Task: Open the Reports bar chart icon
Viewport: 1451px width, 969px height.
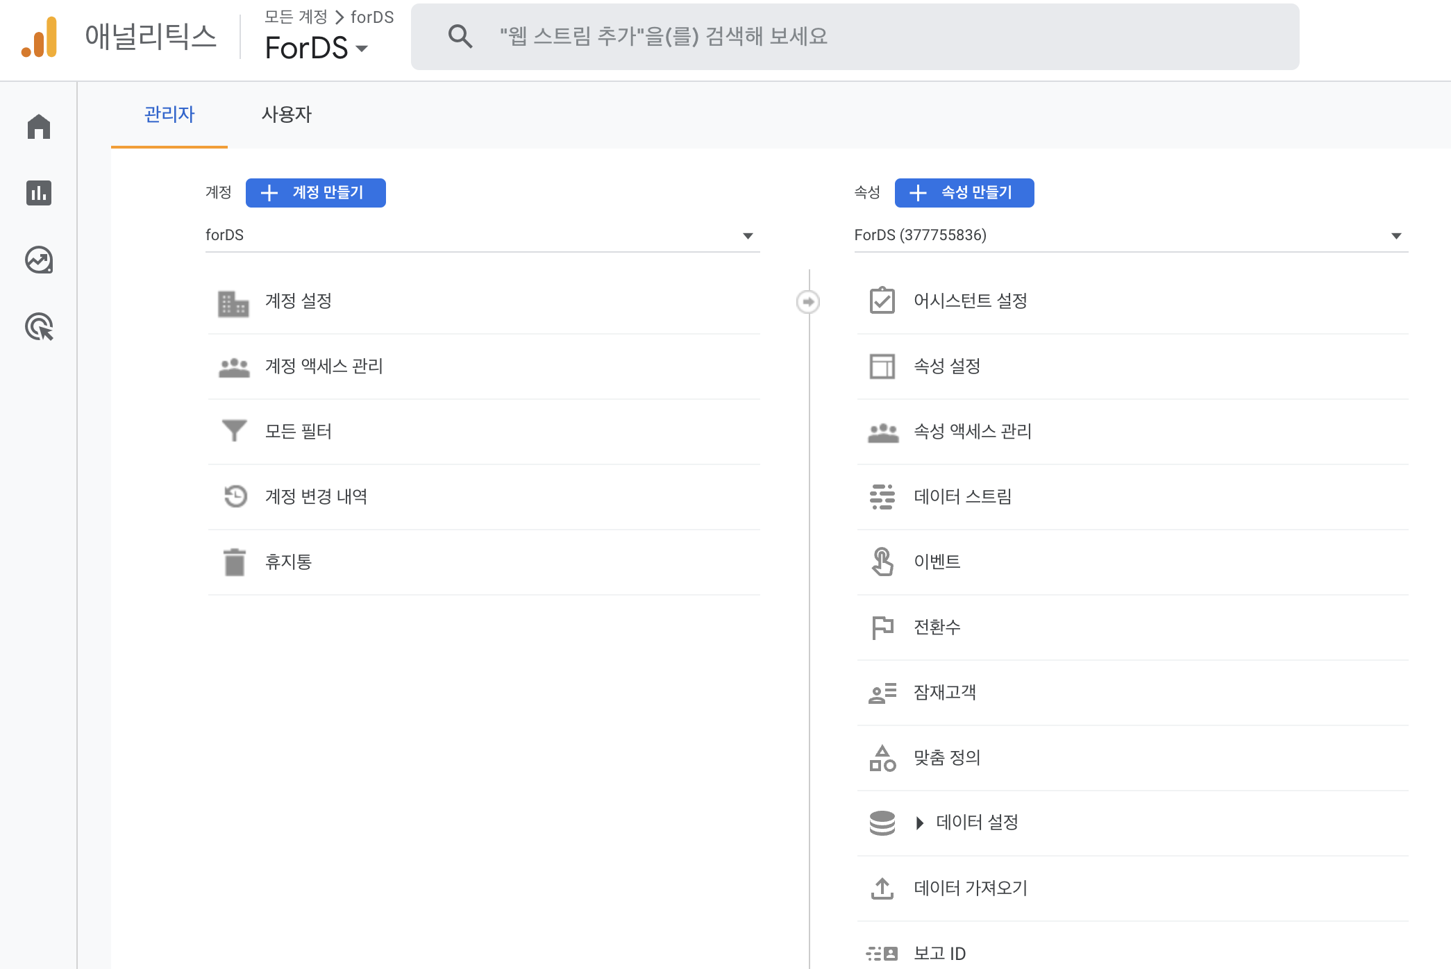Action: tap(39, 193)
